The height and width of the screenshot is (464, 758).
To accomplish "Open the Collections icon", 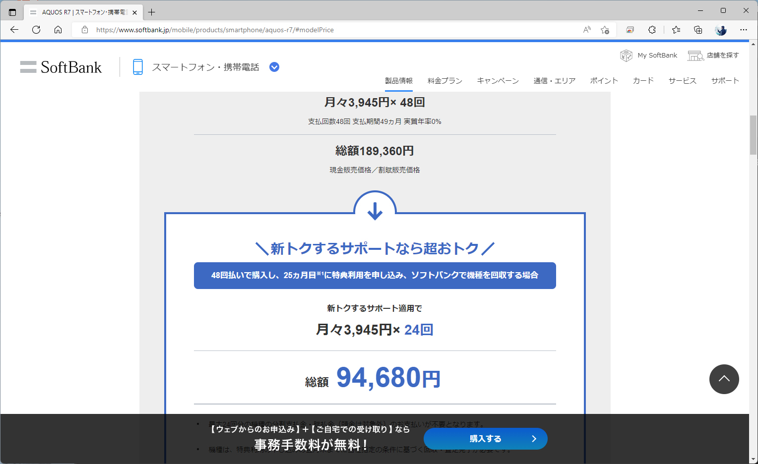I will click(x=698, y=30).
